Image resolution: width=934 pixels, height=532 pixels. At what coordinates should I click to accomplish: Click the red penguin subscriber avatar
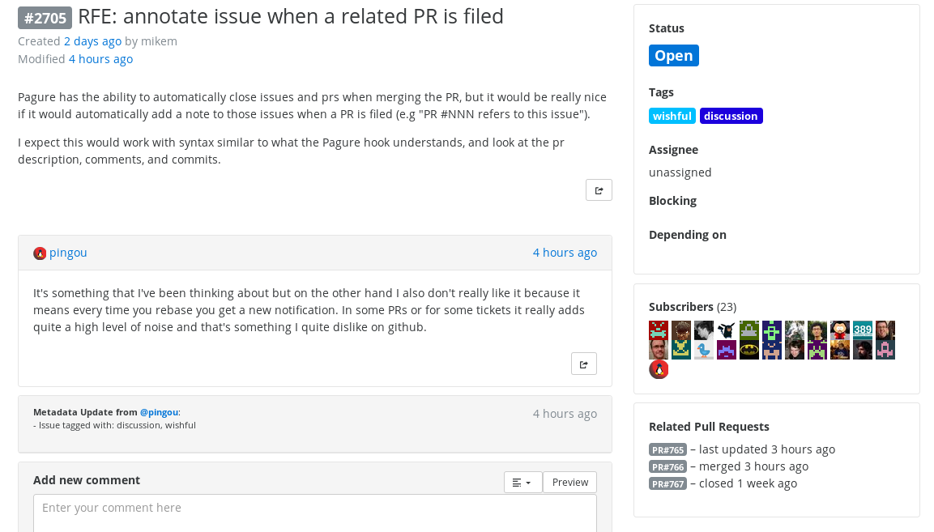[659, 369]
